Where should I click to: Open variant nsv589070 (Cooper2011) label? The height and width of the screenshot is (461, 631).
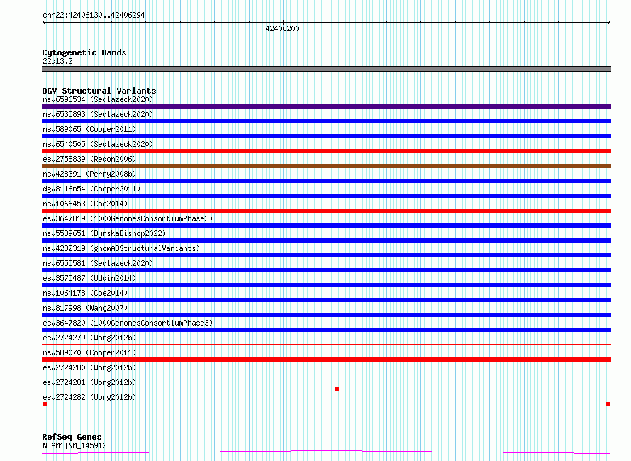pos(89,352)
